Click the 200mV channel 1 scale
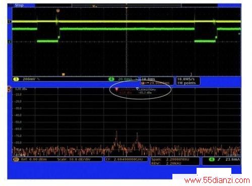The width and height of the screenshot is (252, 186). point(29,79)
